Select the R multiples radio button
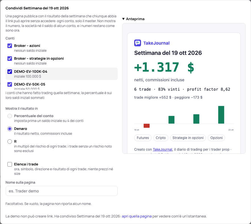The height and width of the screenshot is (224, 251). pyautogui.click(x=10, y=142)
